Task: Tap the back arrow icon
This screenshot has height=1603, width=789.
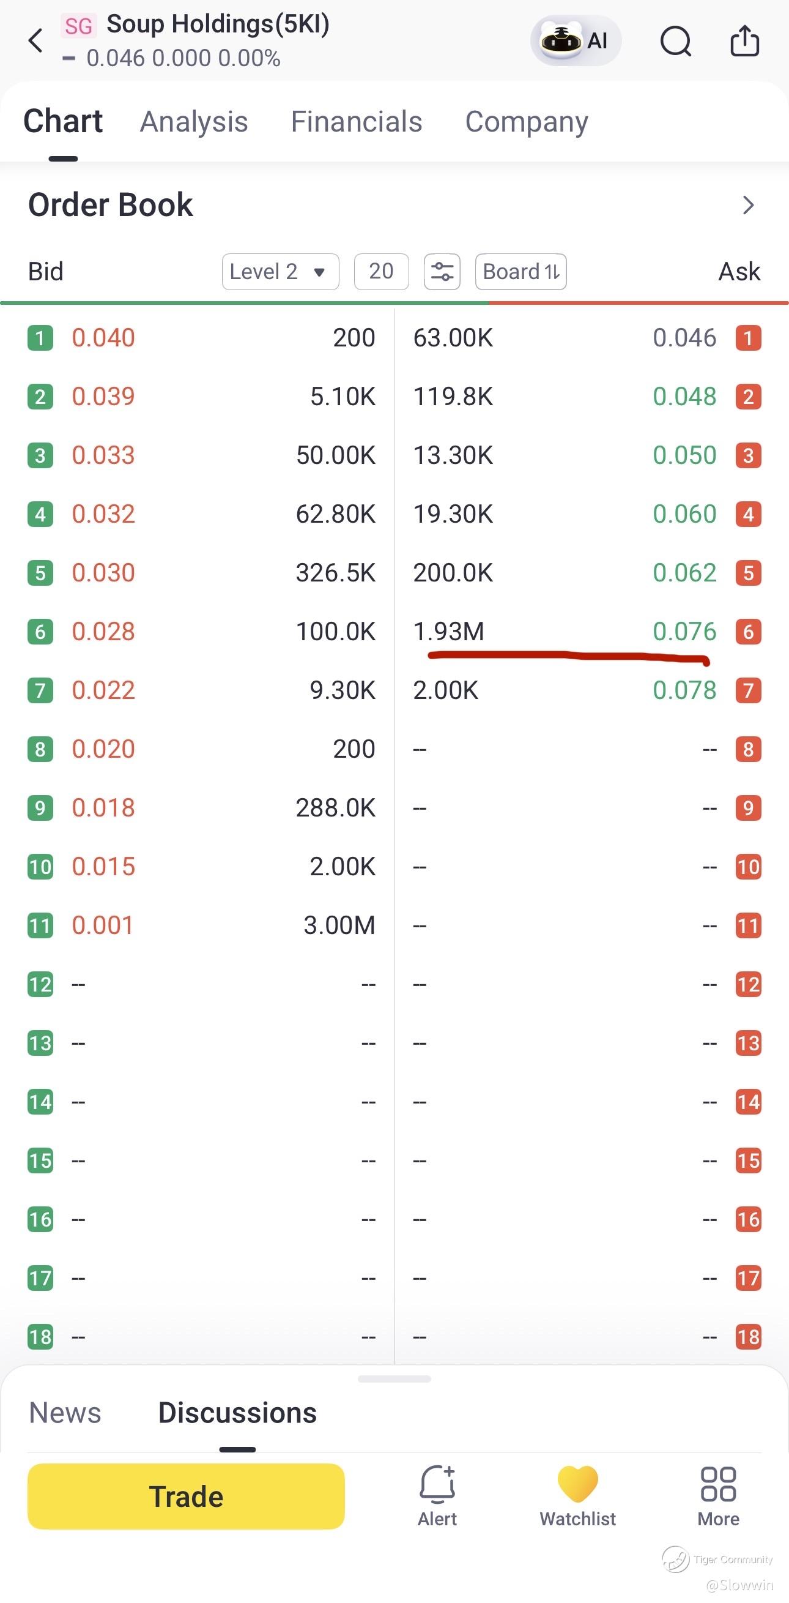Action: coord(36,41)
